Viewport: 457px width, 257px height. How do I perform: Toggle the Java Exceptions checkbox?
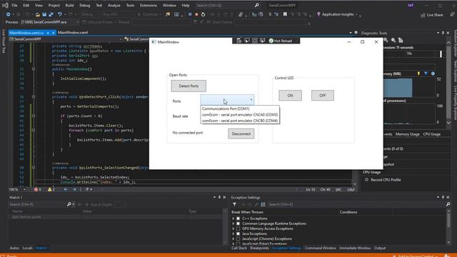pyautogui.click(x=238, y=233)
